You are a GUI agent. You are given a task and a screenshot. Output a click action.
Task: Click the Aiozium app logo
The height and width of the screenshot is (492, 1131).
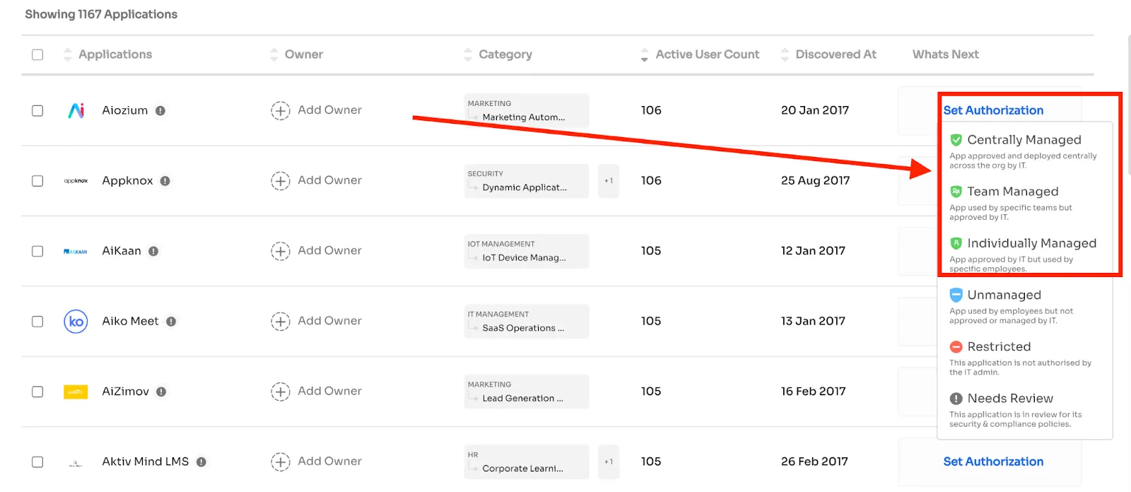(x=76, y=110)
